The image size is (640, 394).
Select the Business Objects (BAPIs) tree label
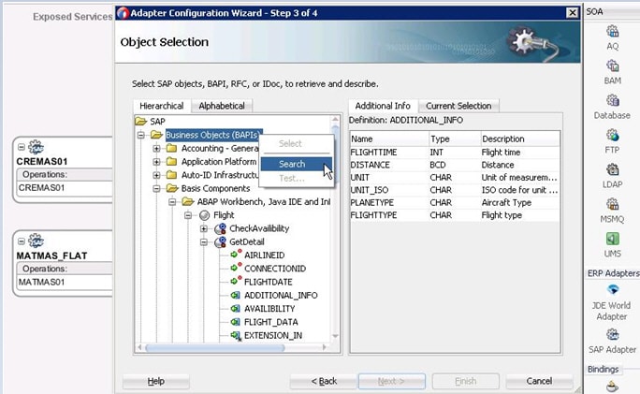pyautogui.click(x=212, y=135)
